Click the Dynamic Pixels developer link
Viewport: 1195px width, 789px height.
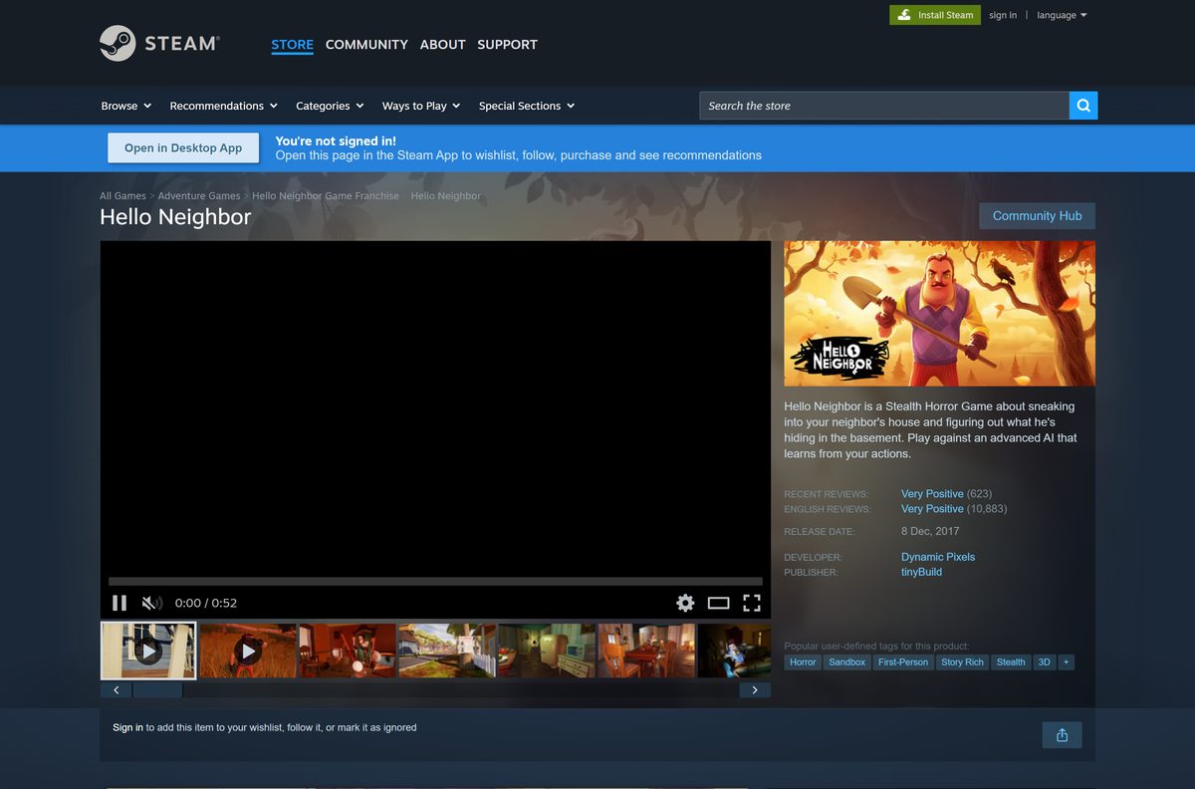[x=938, y=557]
